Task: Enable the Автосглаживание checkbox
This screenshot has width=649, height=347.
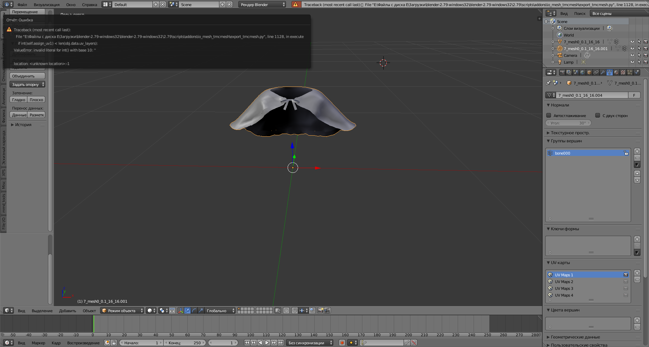Action: click(549, 115)
